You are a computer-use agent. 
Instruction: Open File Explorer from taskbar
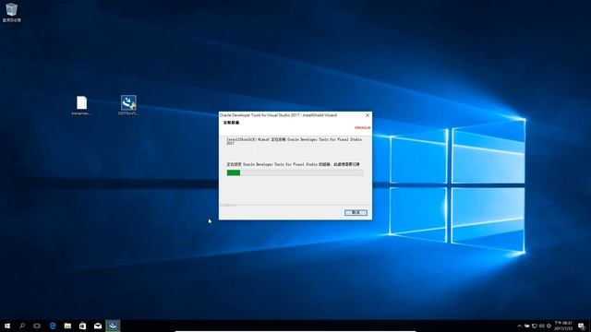click(x=67, y=326)
